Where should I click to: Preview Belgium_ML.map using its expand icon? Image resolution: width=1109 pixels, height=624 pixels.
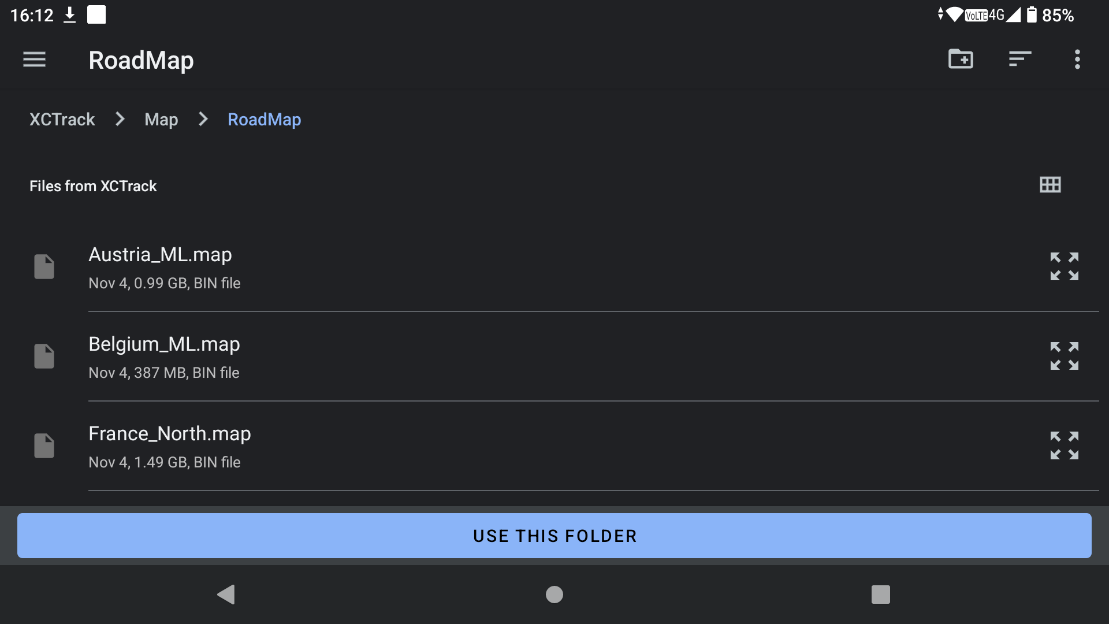click(1064, 356)
